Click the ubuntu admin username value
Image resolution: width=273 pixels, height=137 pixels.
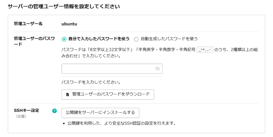[x=69, y=24]
